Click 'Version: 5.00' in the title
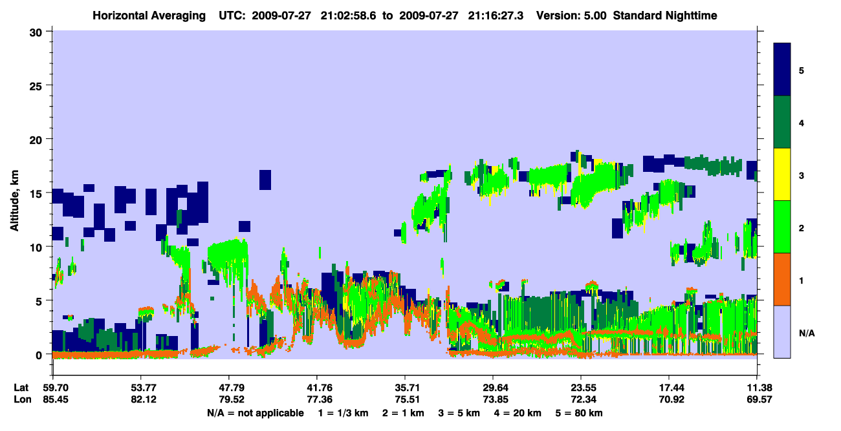This screenshot has height=431, width=841. 571,15
